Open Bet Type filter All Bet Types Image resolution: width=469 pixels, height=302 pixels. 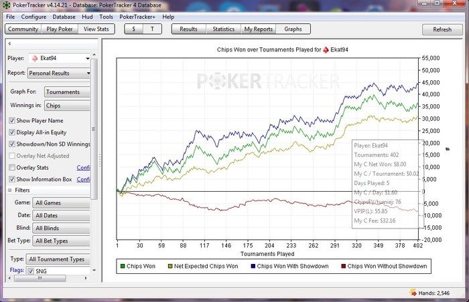pyautogui.click(x=62, y=241)
